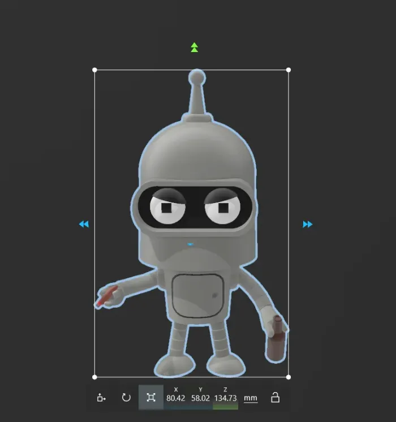Select the top-left bounding box corner handle
The height and width of the screenshot is (422, 396).
(x=94, y=70)
